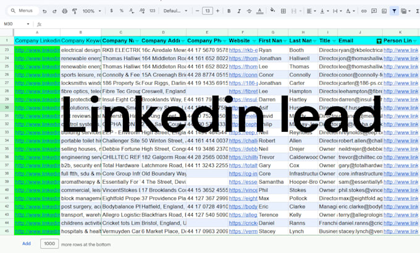Open horizontal align dropdown
Screen dimensions: 420x253
click(x=311, y=11)
